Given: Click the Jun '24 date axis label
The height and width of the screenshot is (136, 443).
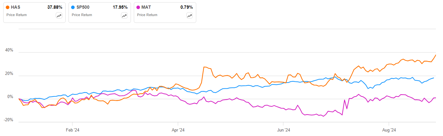Looking at the screenshot, I should coord(283,130).
